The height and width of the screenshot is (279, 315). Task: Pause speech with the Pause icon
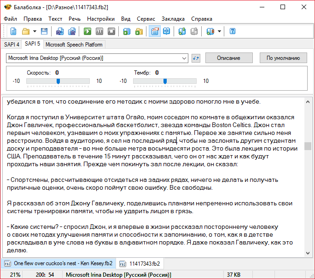[99, 31]
